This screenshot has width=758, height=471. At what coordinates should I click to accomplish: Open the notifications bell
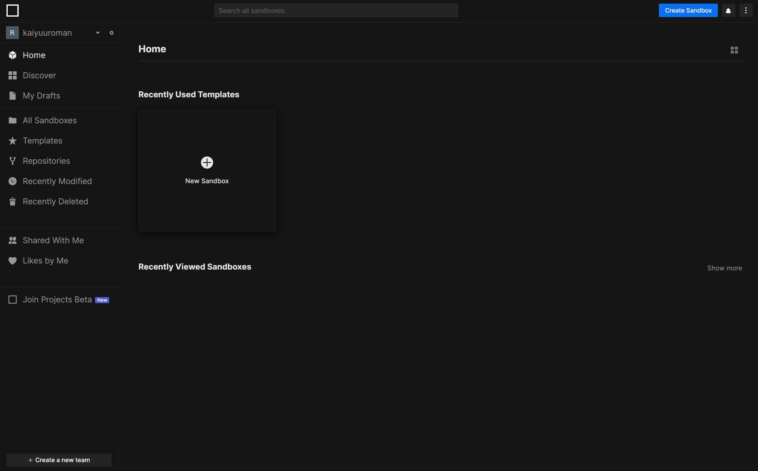[728, 11]
